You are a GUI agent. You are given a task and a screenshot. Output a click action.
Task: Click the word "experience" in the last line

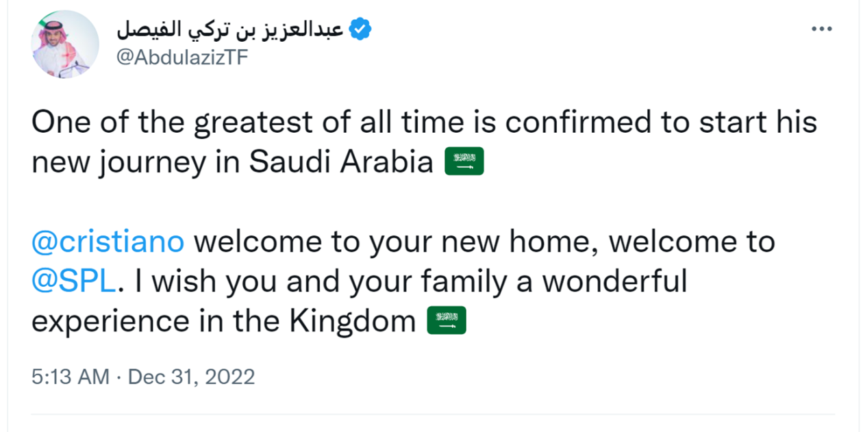click(110, 321)
